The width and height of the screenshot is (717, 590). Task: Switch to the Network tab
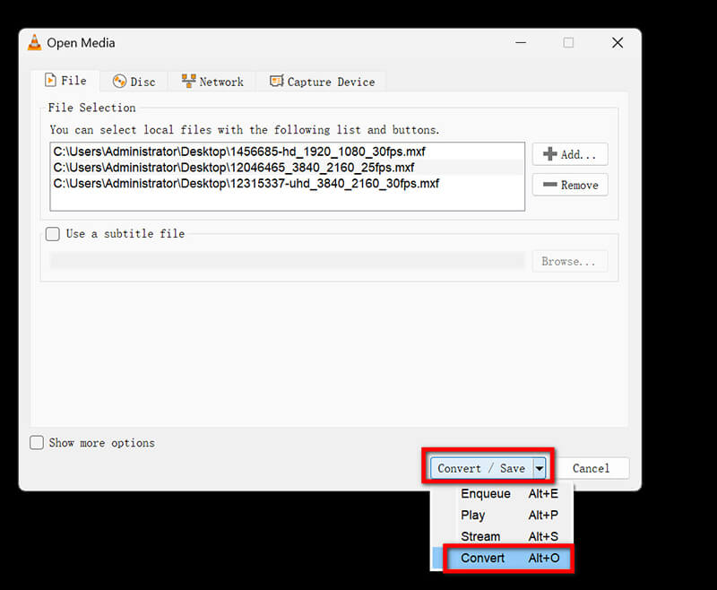212,82
